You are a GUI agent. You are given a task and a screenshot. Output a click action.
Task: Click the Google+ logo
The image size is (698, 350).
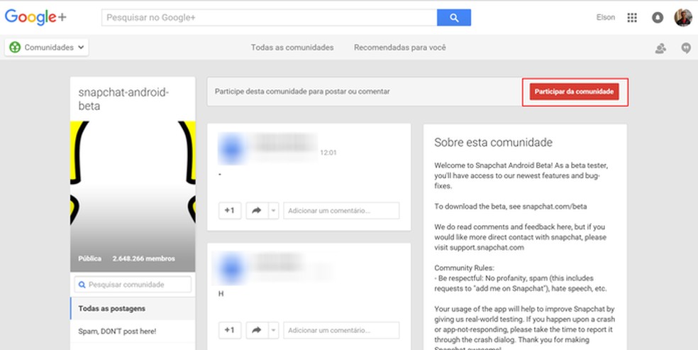pyautogui.click(x=35, y=17)
